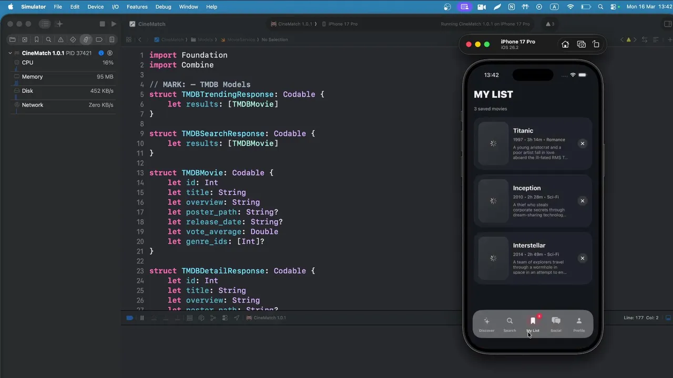Open the Apple menu
Viewport: 673px width, 378px height.
[x=10, y=7]
